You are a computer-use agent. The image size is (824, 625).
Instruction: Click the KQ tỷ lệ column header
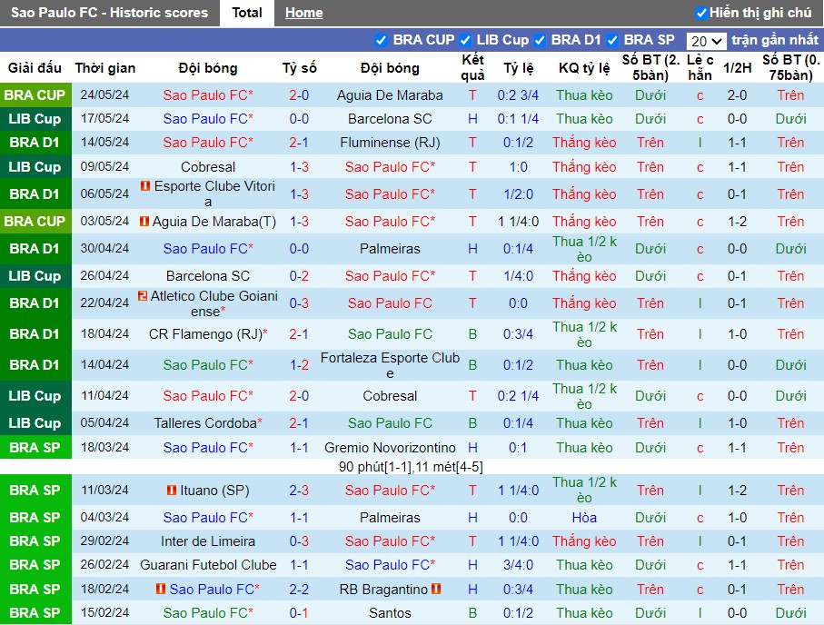(x=584, y=68)
